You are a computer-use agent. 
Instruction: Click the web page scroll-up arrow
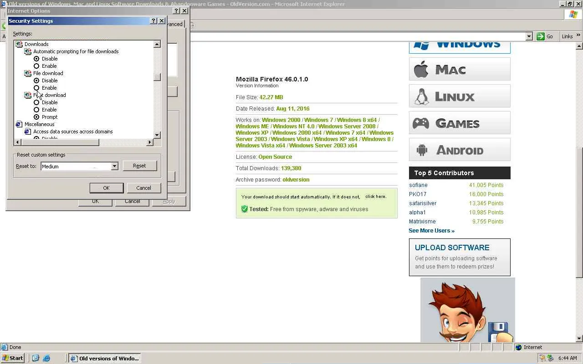[579, 46]
